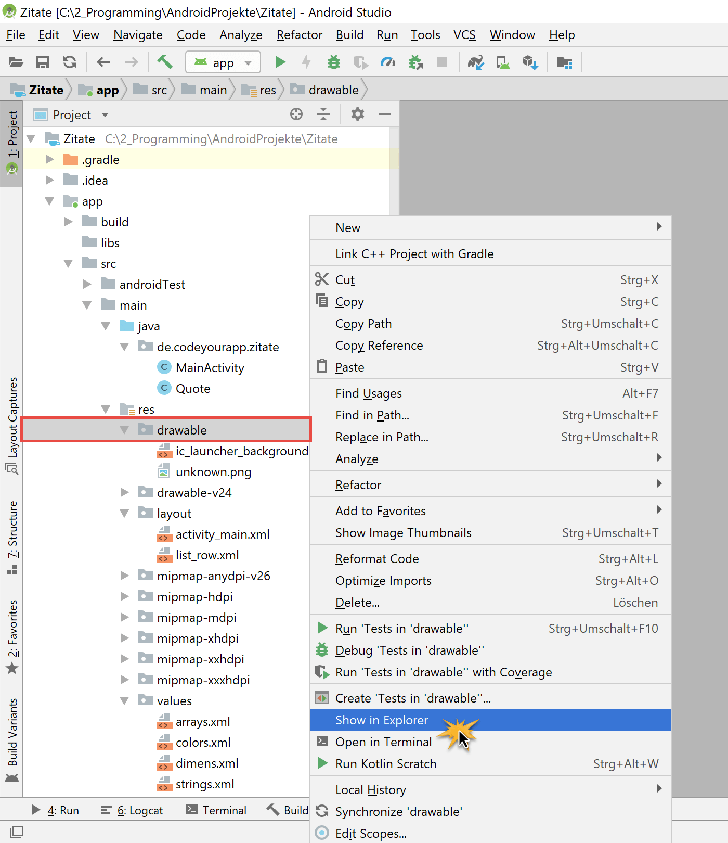This screenshot has height=843, width=728.
Task: Open the 6: Logcat tool window button
Action: tap(132, 810)
